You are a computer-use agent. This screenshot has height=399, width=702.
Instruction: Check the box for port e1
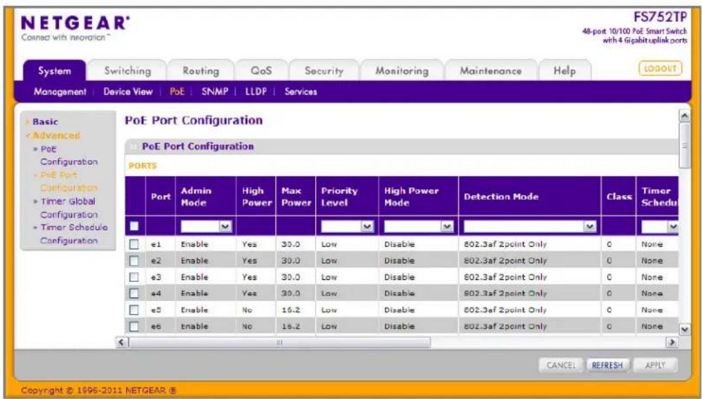click(x=134, y=244)
